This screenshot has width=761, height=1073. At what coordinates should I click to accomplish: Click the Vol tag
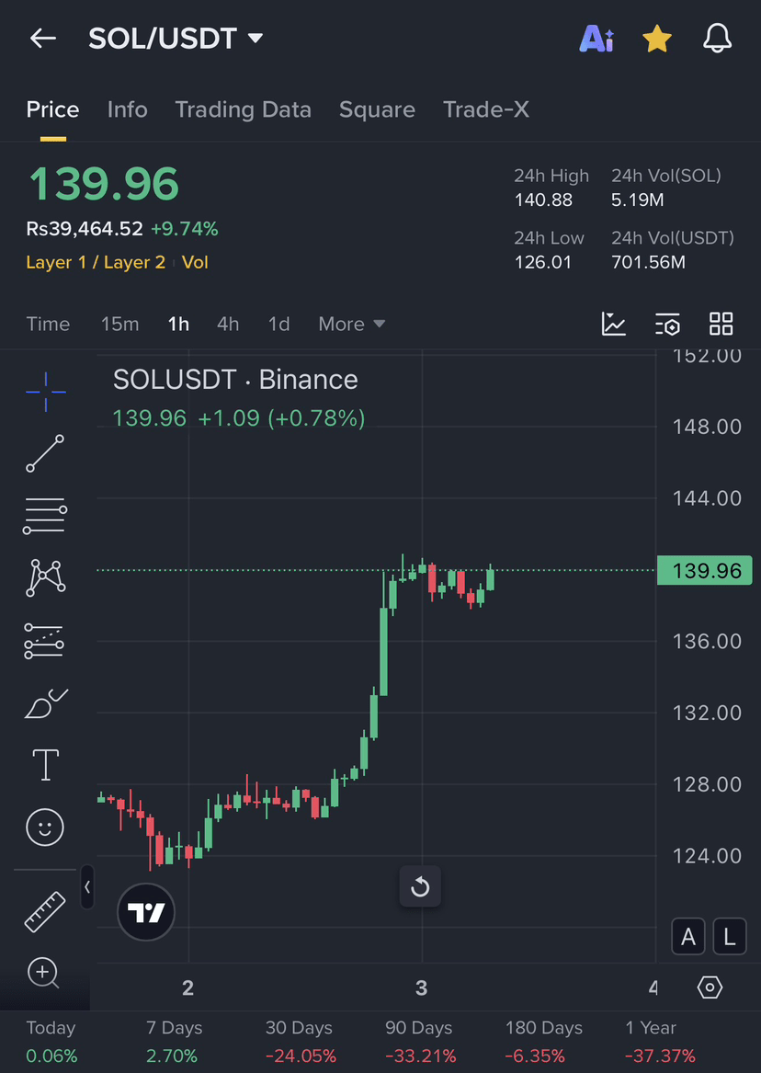pyautogui.click(x=195, y=263)
